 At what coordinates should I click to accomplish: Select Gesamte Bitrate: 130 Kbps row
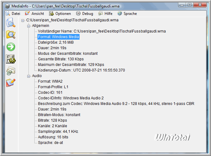coord(61,59)
